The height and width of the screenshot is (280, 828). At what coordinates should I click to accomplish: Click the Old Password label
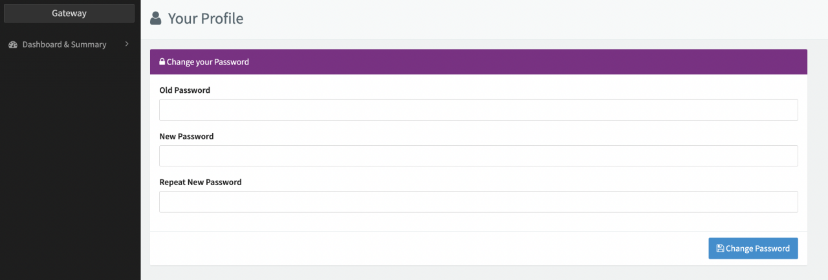coord(184,90)
